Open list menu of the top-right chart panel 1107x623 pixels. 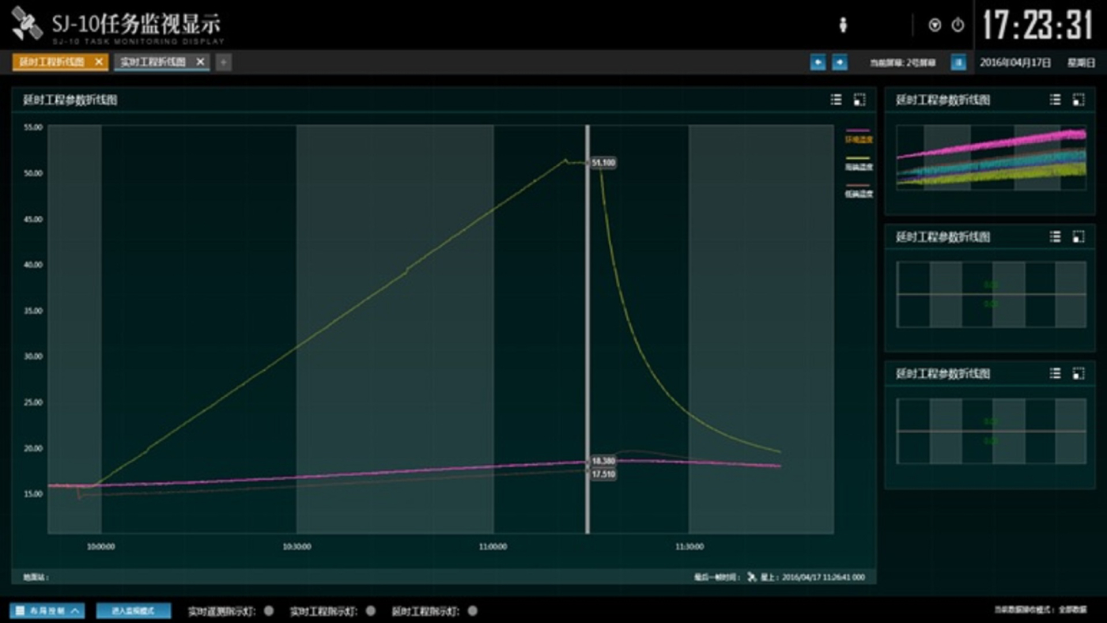click(x=1056, y=100)
